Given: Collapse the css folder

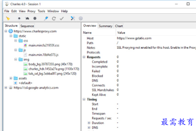Looking at the screenshot, I should 16,41.
